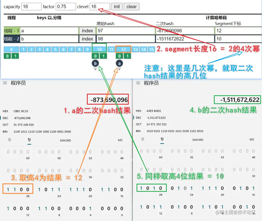
Task: Click the init button
Action: point(117,7)
